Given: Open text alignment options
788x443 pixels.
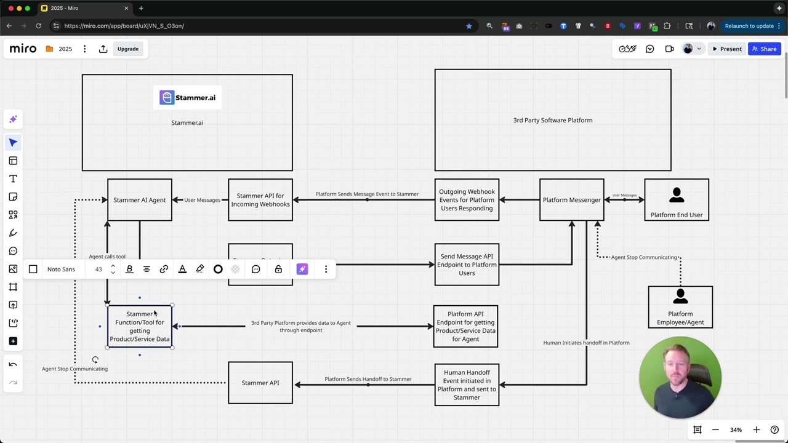Looking at the screenshot, I should click(147, 269).
